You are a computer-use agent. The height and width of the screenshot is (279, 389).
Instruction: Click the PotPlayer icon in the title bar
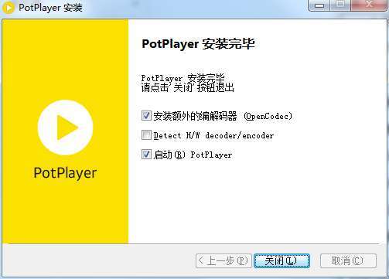[x=9, y=8]
